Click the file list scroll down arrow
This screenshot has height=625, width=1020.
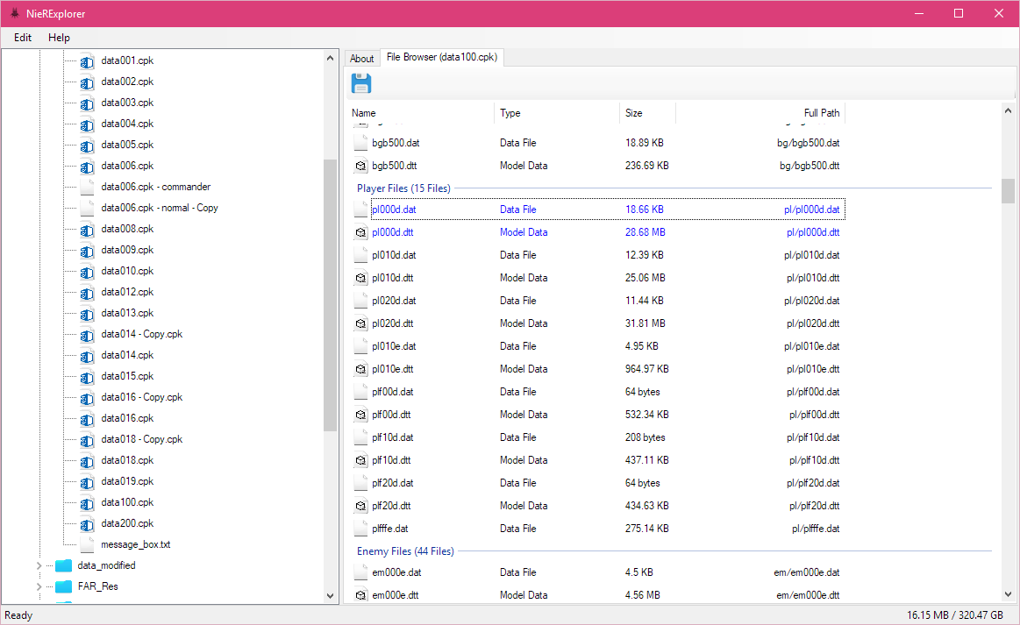1008,594
